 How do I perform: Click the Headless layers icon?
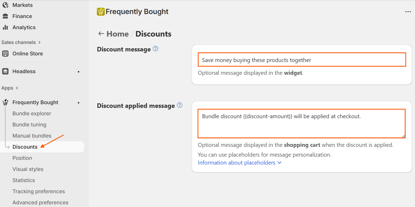point(5,71)
